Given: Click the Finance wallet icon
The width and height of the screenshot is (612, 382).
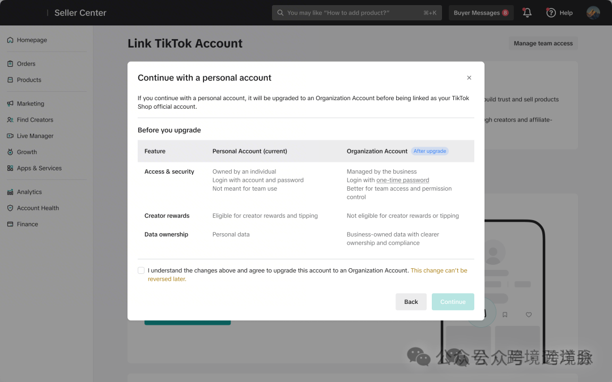Looking at the screenshot, I should [x=10, y=224].
